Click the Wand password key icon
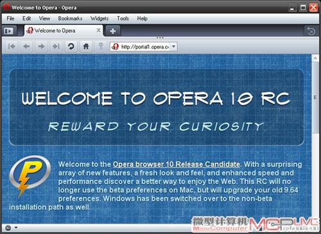The width and height of the screenshot is (321, 234). 101,46
